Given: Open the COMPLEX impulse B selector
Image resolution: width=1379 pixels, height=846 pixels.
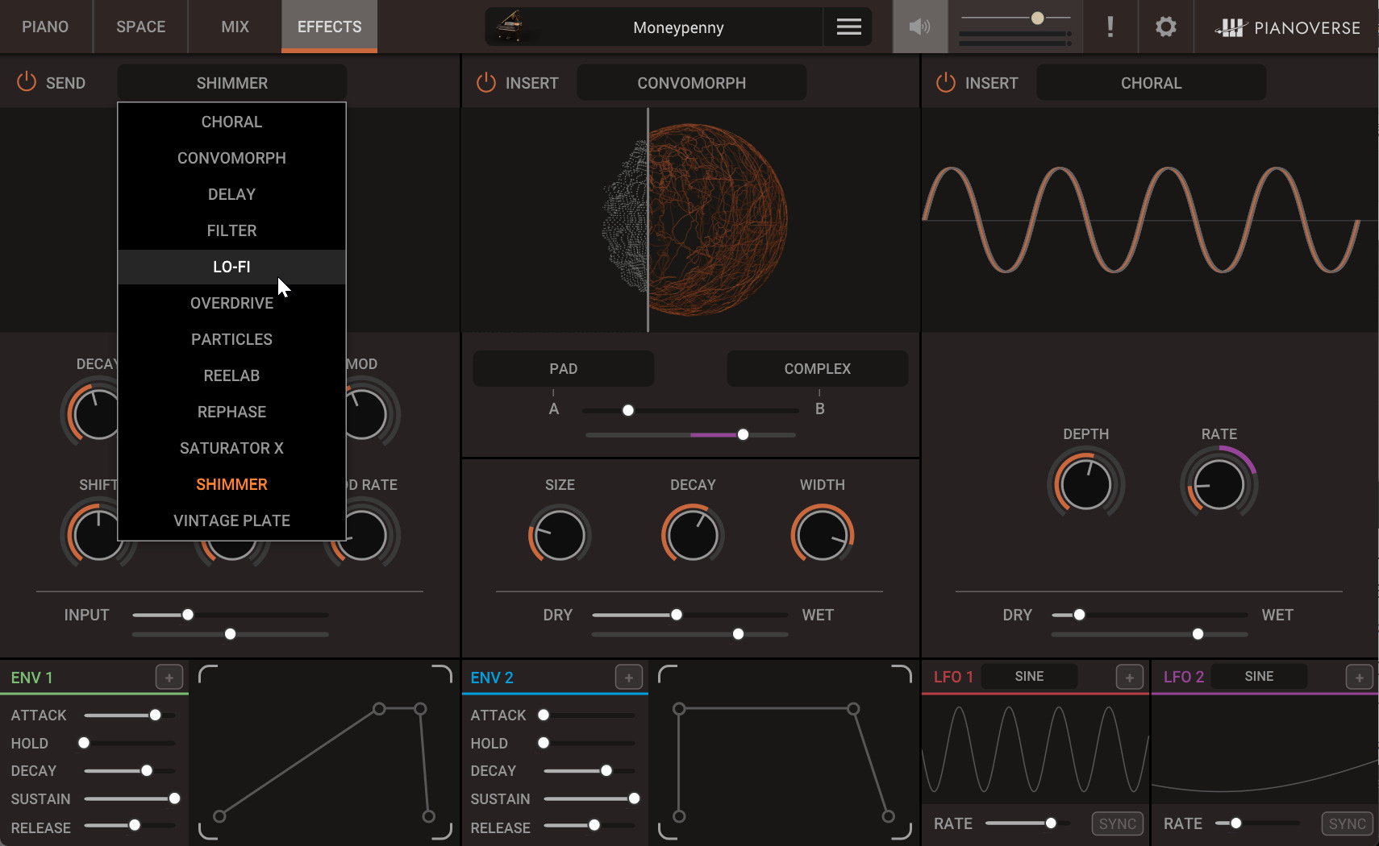Looking at the screenshot, I should coord(818,368).
